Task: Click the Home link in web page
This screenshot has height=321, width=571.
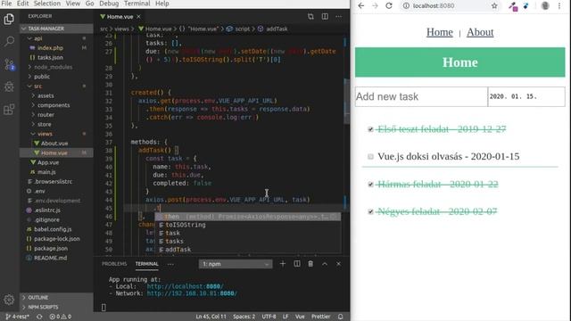Action: 440,32
